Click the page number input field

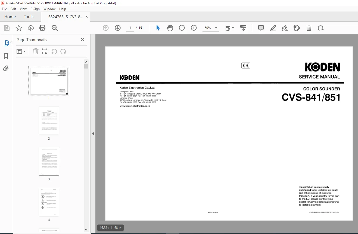[x=130, y=28]
